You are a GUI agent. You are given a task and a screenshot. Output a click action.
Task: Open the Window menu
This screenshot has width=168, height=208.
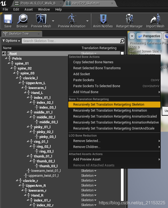[44, 9]
